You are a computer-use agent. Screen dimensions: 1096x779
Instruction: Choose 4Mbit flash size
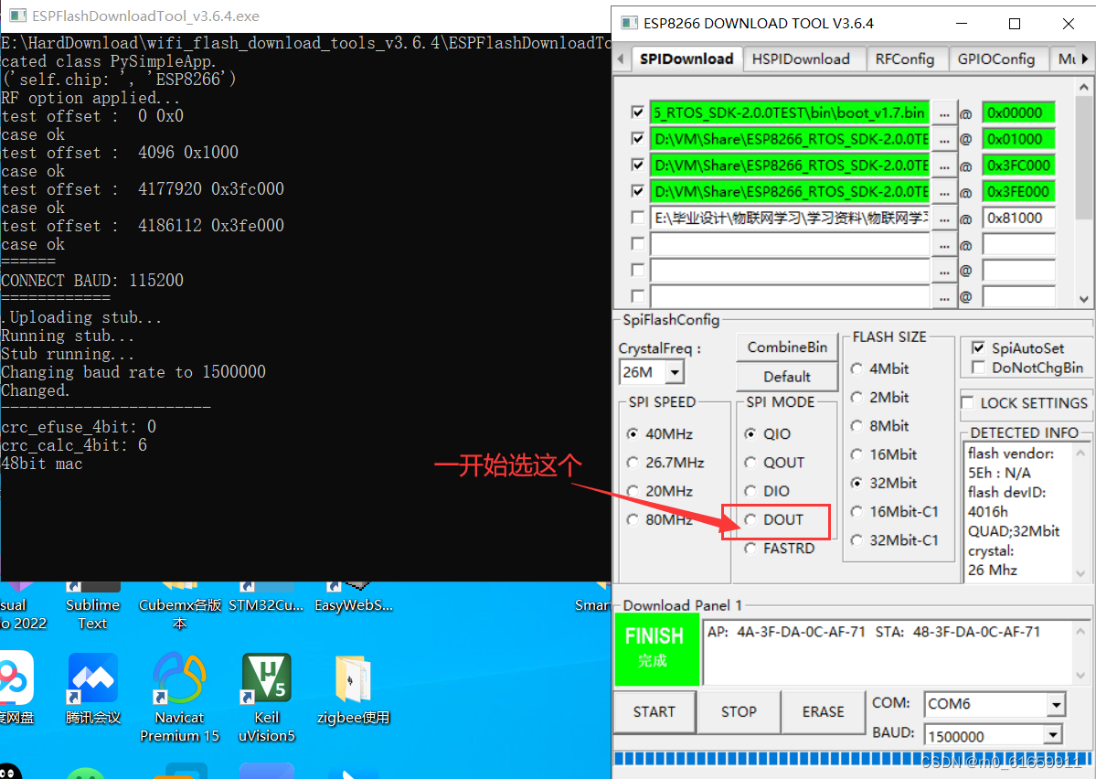click(x=857, y=368)
